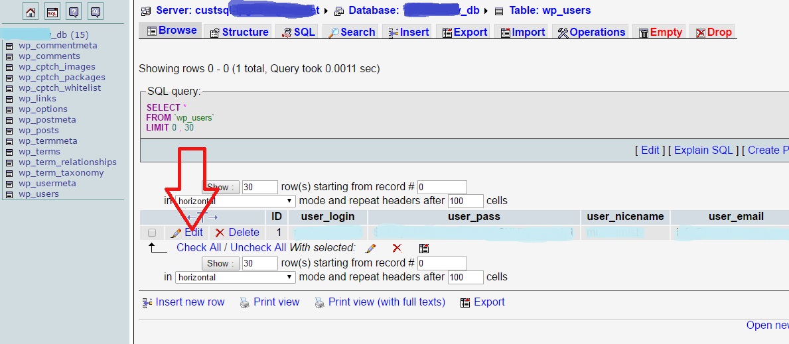Click the server icon in breadcrumb
The image size is (789, 344).
tap(146, 11)
